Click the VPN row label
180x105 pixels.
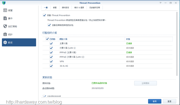click(62, 61)
